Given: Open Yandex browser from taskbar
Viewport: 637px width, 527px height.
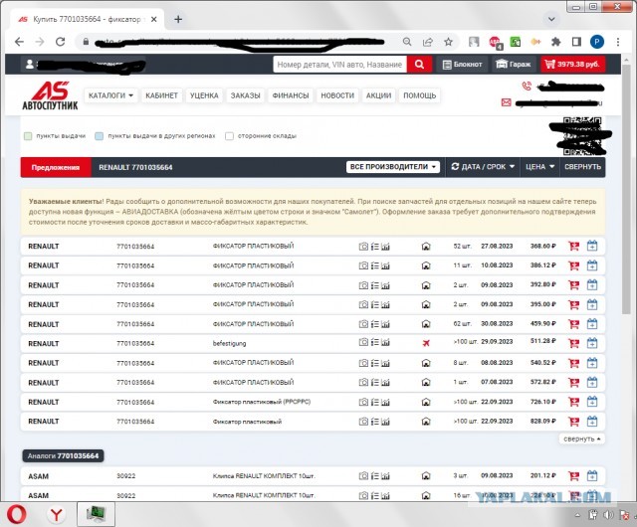Looking at the screenshot, I should click(56, 514).
